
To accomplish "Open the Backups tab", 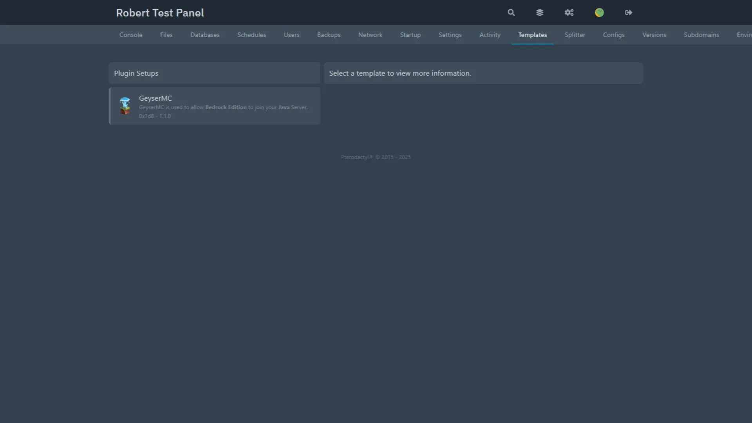I will pyautogui.click(x=328, y=34).
